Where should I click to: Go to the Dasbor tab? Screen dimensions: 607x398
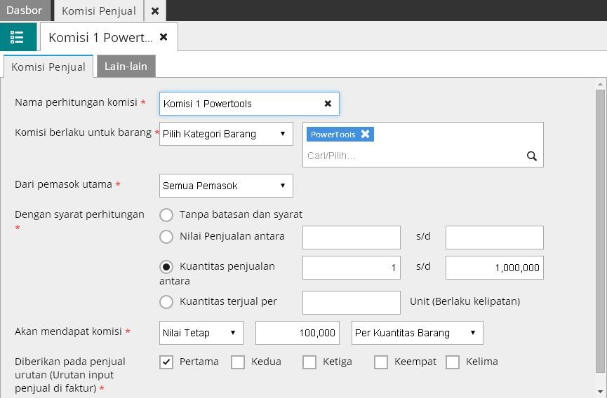(x=25, y=11)
